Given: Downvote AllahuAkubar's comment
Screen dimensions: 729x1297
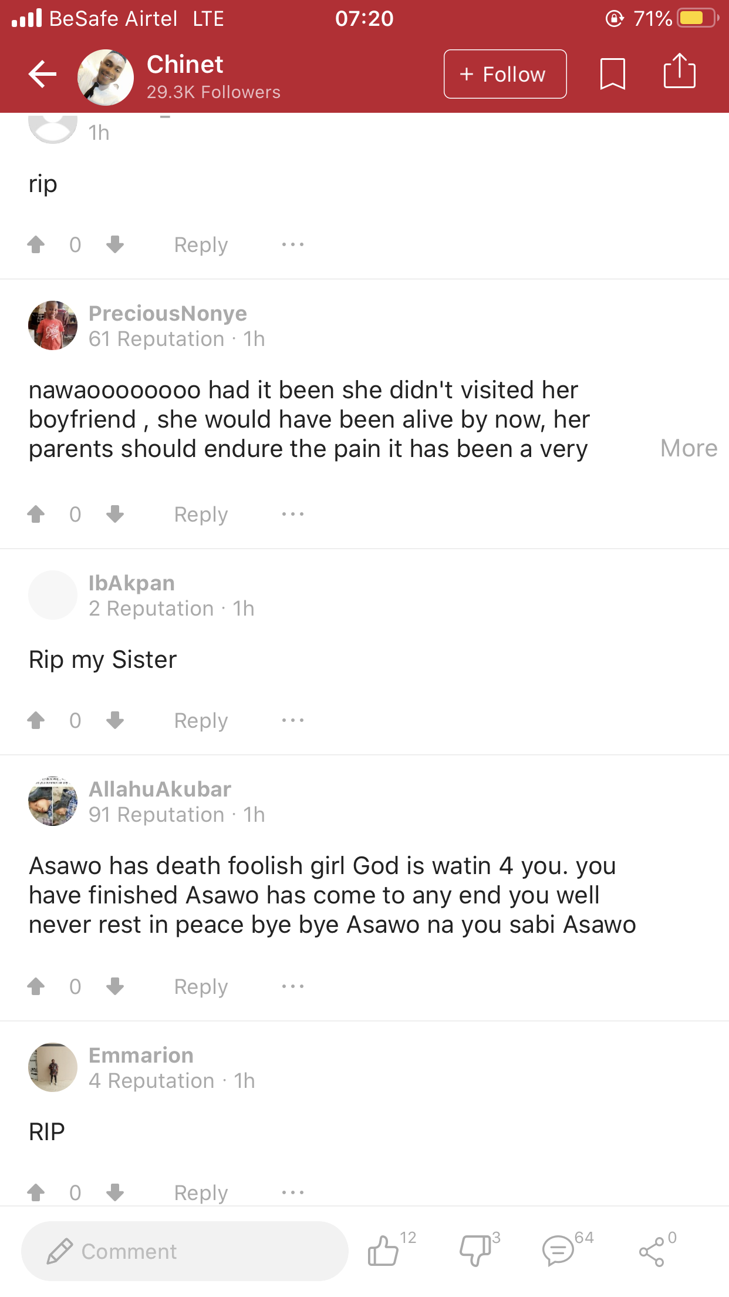Looking at the screenshot, I should pyautogui.click(x=115, y=986).
